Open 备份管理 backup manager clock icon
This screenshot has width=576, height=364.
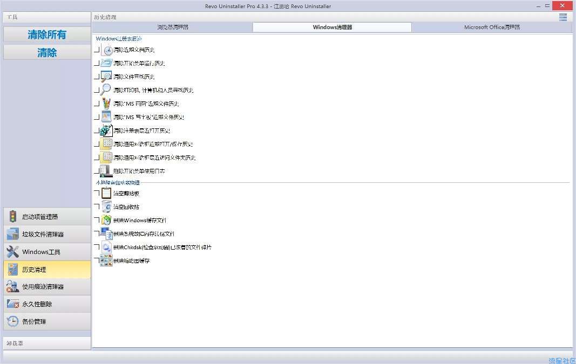tap(13, 321)
